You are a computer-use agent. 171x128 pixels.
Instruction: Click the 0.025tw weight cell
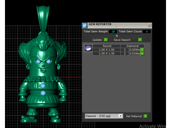135,50
